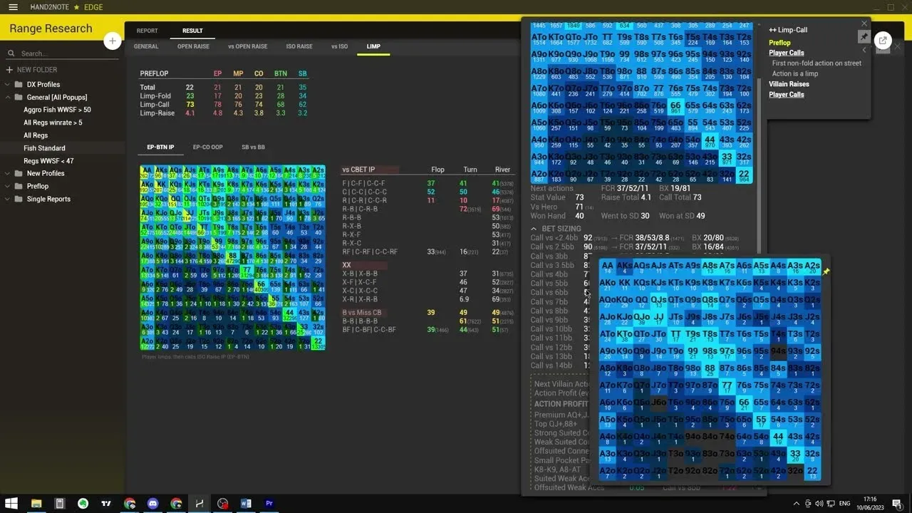
Task: Switch to the REPORT tab
Action: pyautogui.click(x=147, y=31)
